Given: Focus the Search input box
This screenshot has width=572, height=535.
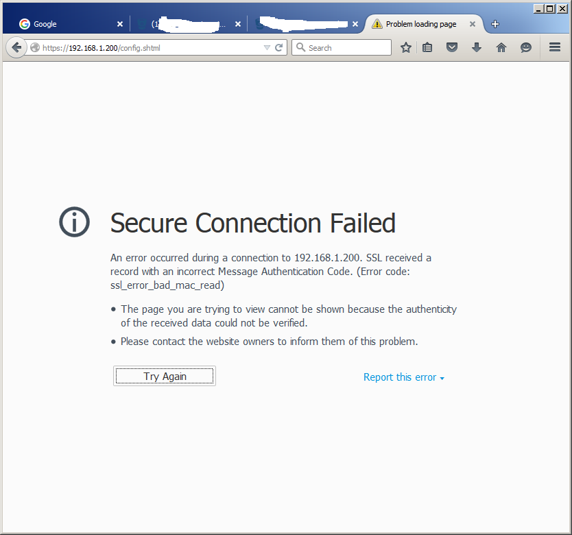Looking at the screenshot, I should [x=342, y=47].
